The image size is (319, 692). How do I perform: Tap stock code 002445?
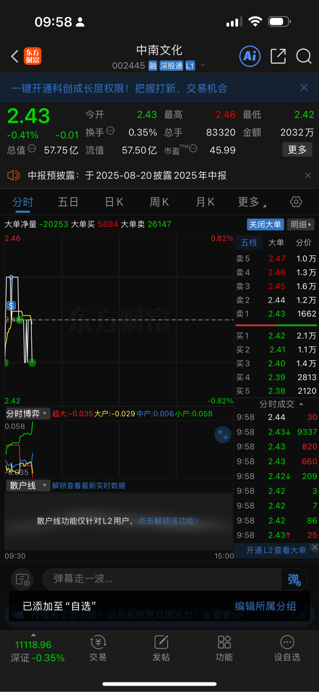(x=128, y=66)
